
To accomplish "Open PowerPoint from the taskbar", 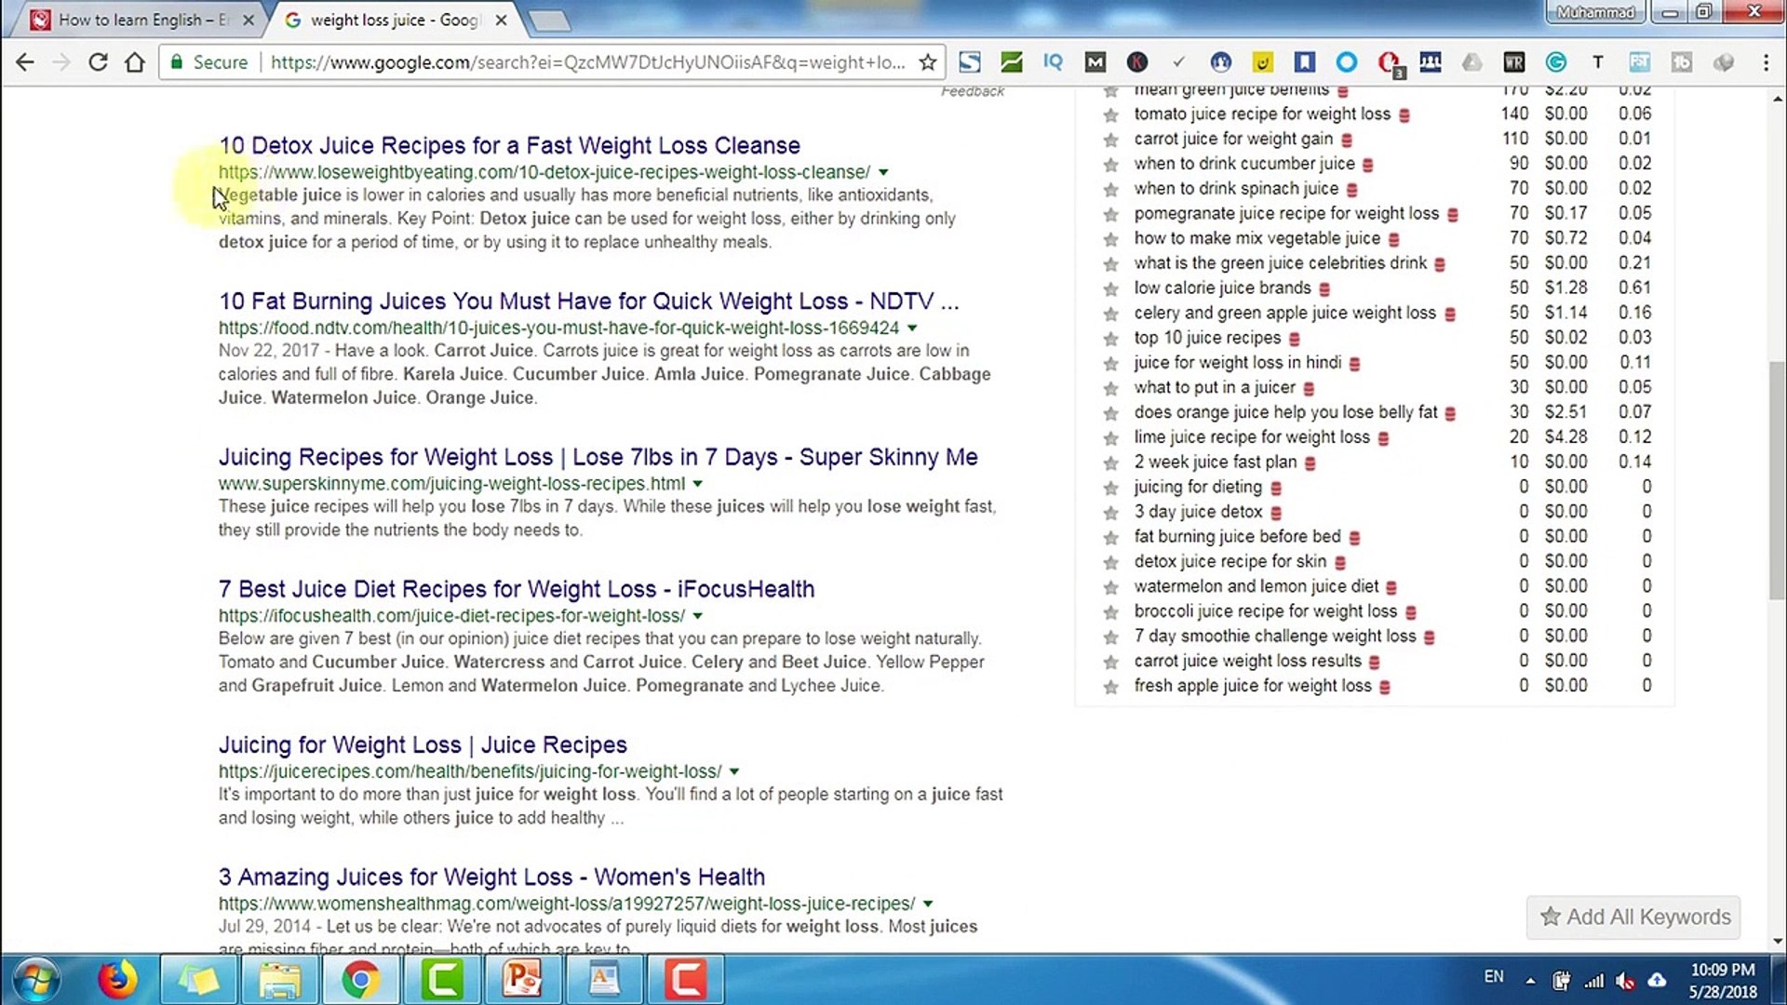I will click(522, 979).
